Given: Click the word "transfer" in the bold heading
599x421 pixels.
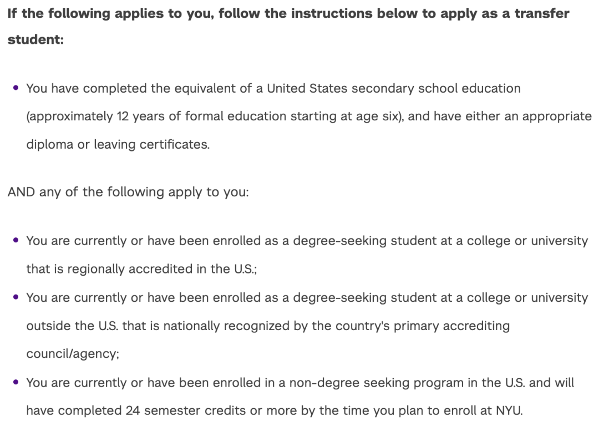Looking at the screenshot, I should coord(542,13).
